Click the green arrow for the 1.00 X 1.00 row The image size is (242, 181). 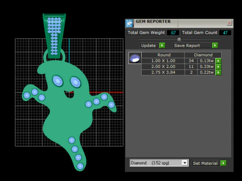click(x=218, y=61)
